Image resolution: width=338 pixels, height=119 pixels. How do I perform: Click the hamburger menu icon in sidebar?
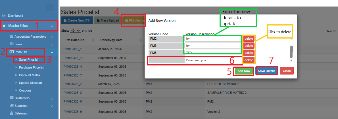50,7
